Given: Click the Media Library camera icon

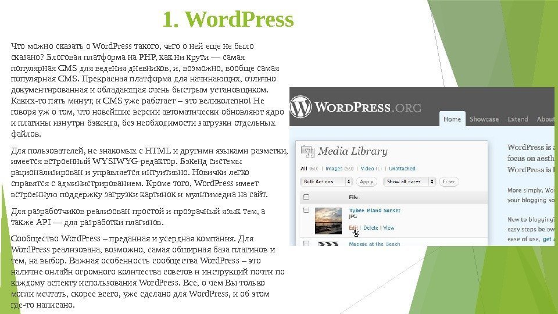Looking at the screenshot, I should tap(307, 151).
